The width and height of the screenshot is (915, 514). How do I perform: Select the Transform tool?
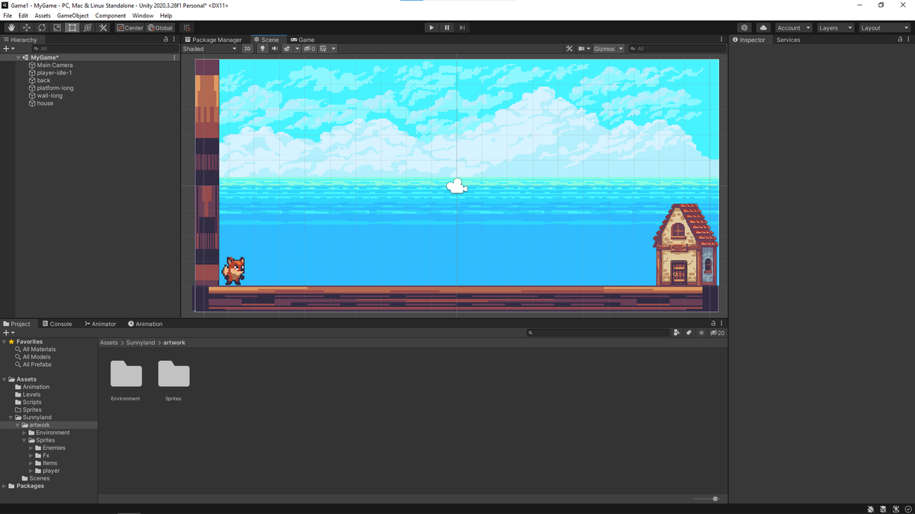88,27
